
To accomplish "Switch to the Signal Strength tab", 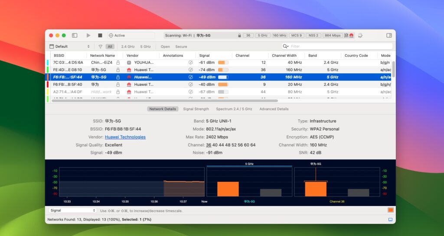I will (x=196, y=109).
